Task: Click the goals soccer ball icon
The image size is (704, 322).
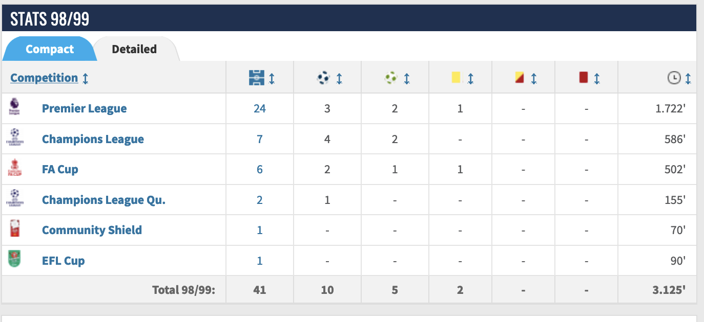Action: (x=323, y=78)
